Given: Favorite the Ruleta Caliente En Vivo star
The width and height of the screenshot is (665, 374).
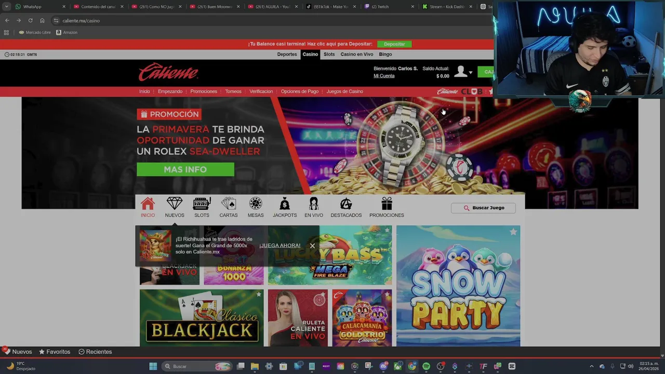Looking at the screenshot, I should (x=322, y=295).
